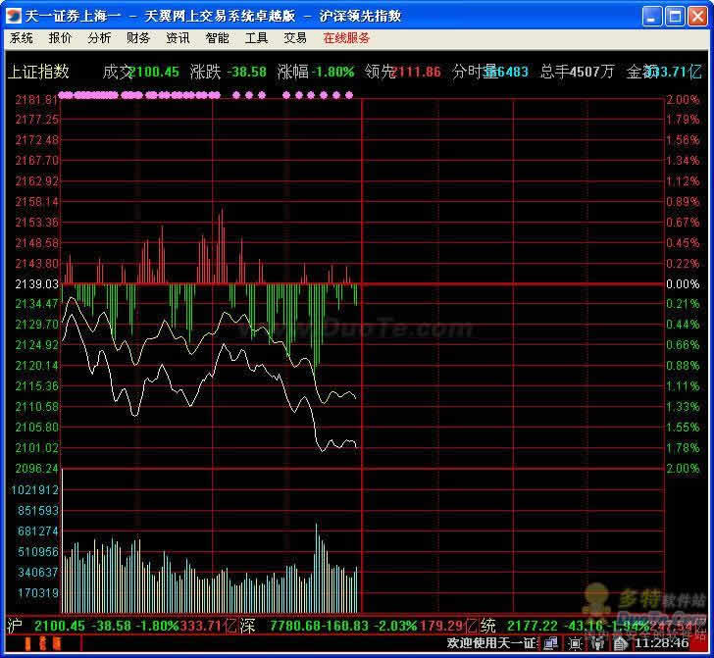The height and width of the screenshot is (658, 714).
Task: Click the 1021912 volume axis label
Action: click(x=34, y=490)
